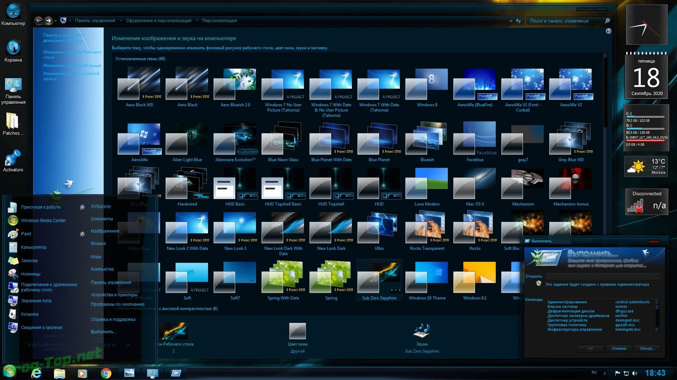Screen dimensions: 677x380
Task: Click the search magnifier icon
Action: tap(607, 21)
